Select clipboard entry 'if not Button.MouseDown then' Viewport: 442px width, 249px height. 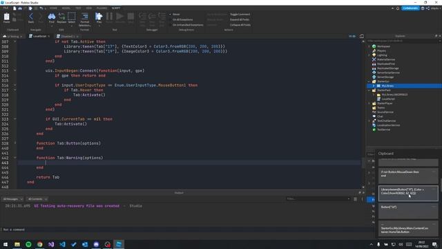(x=408, y=176)
